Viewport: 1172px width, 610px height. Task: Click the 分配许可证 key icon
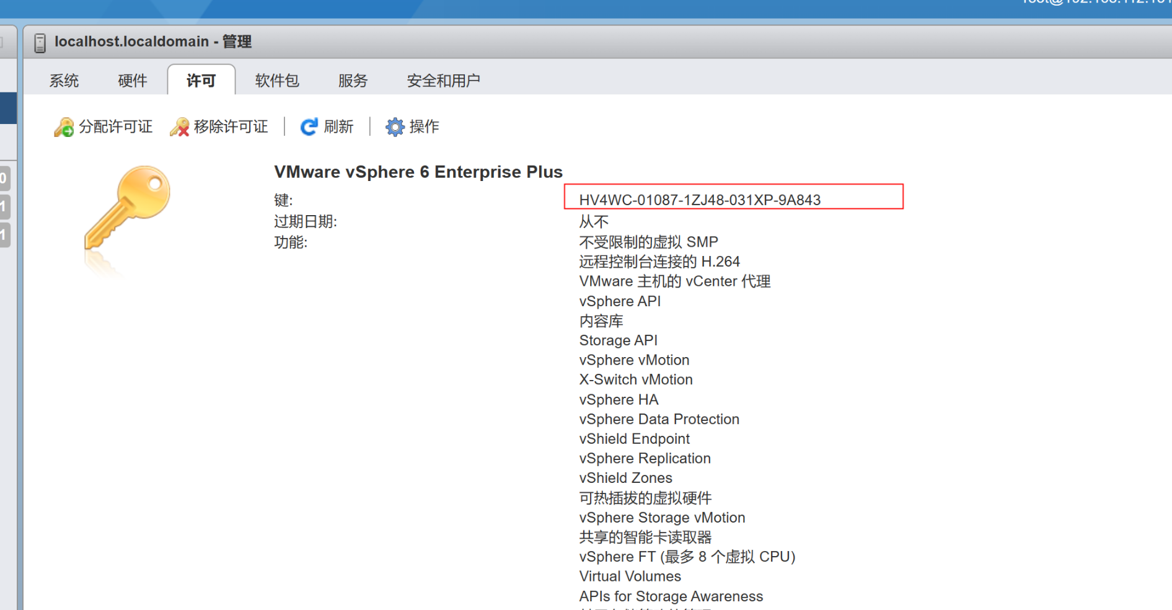[x=64, y=127]
